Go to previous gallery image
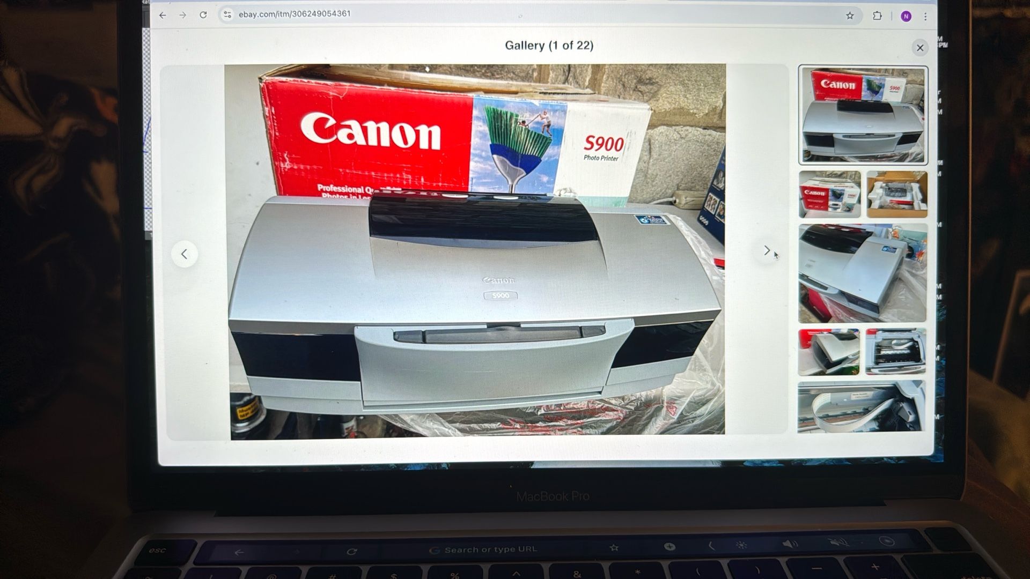Screen dimensions: 1030x579 click(x=185, y=254)
